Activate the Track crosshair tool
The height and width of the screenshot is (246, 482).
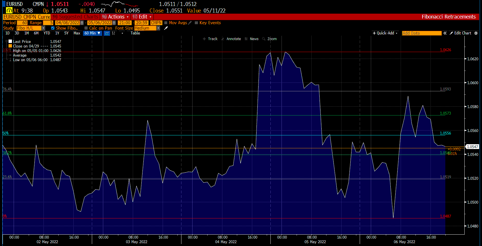[210, 39]
